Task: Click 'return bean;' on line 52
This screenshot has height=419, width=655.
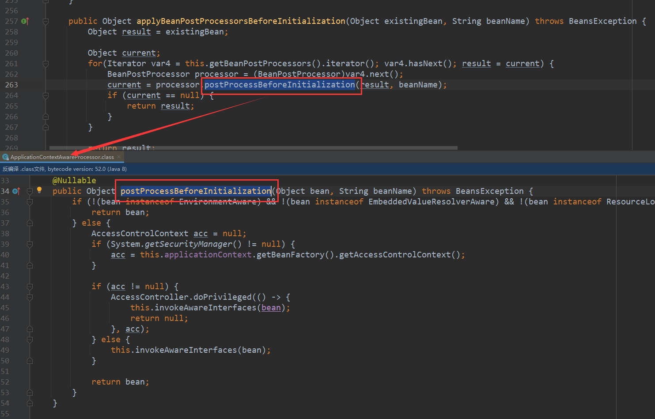Action: [120, 382]
